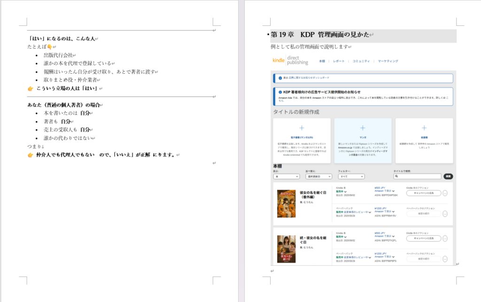Viewport: 481px width, 302px height.
Task: Open the フィルター dropdown showing すべて
Action: (351, 177)
